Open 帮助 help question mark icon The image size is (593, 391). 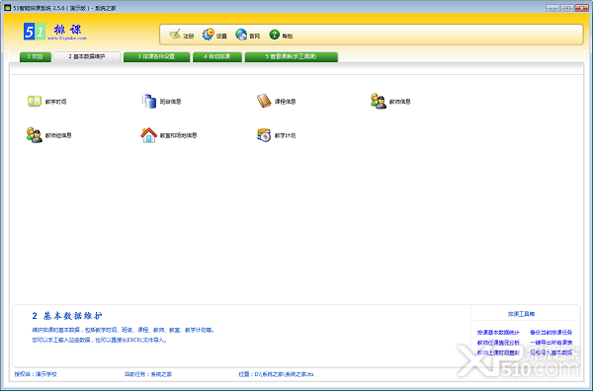(274, 35)
